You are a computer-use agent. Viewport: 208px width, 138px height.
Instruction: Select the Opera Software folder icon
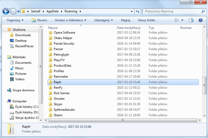(50, 33)
